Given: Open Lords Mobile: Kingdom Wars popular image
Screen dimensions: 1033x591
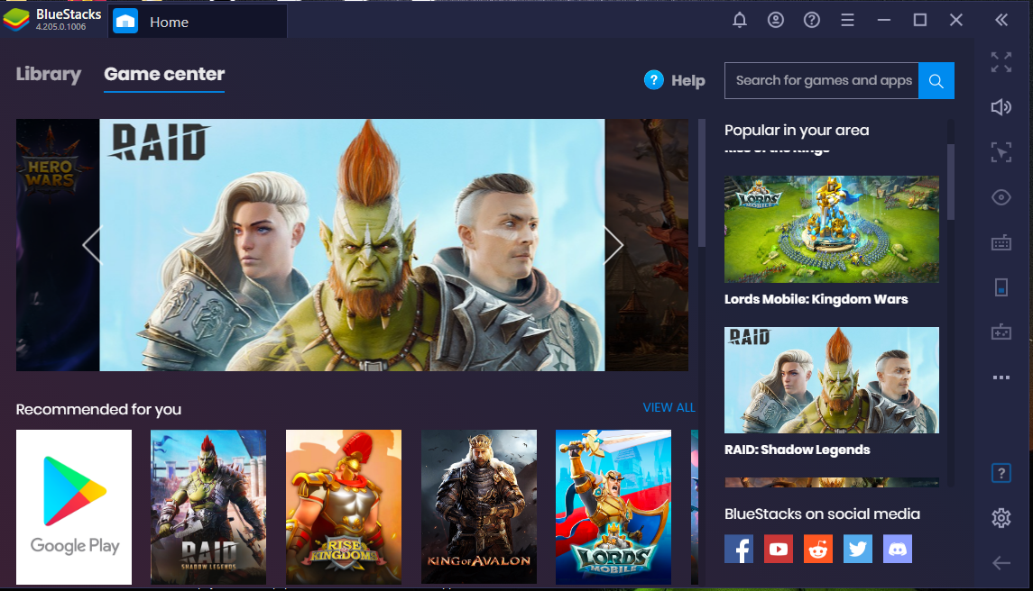Looking at the screenshot, I should (832, 229).
